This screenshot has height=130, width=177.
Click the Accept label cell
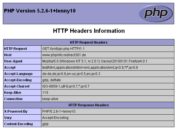(x=22, y=68)
